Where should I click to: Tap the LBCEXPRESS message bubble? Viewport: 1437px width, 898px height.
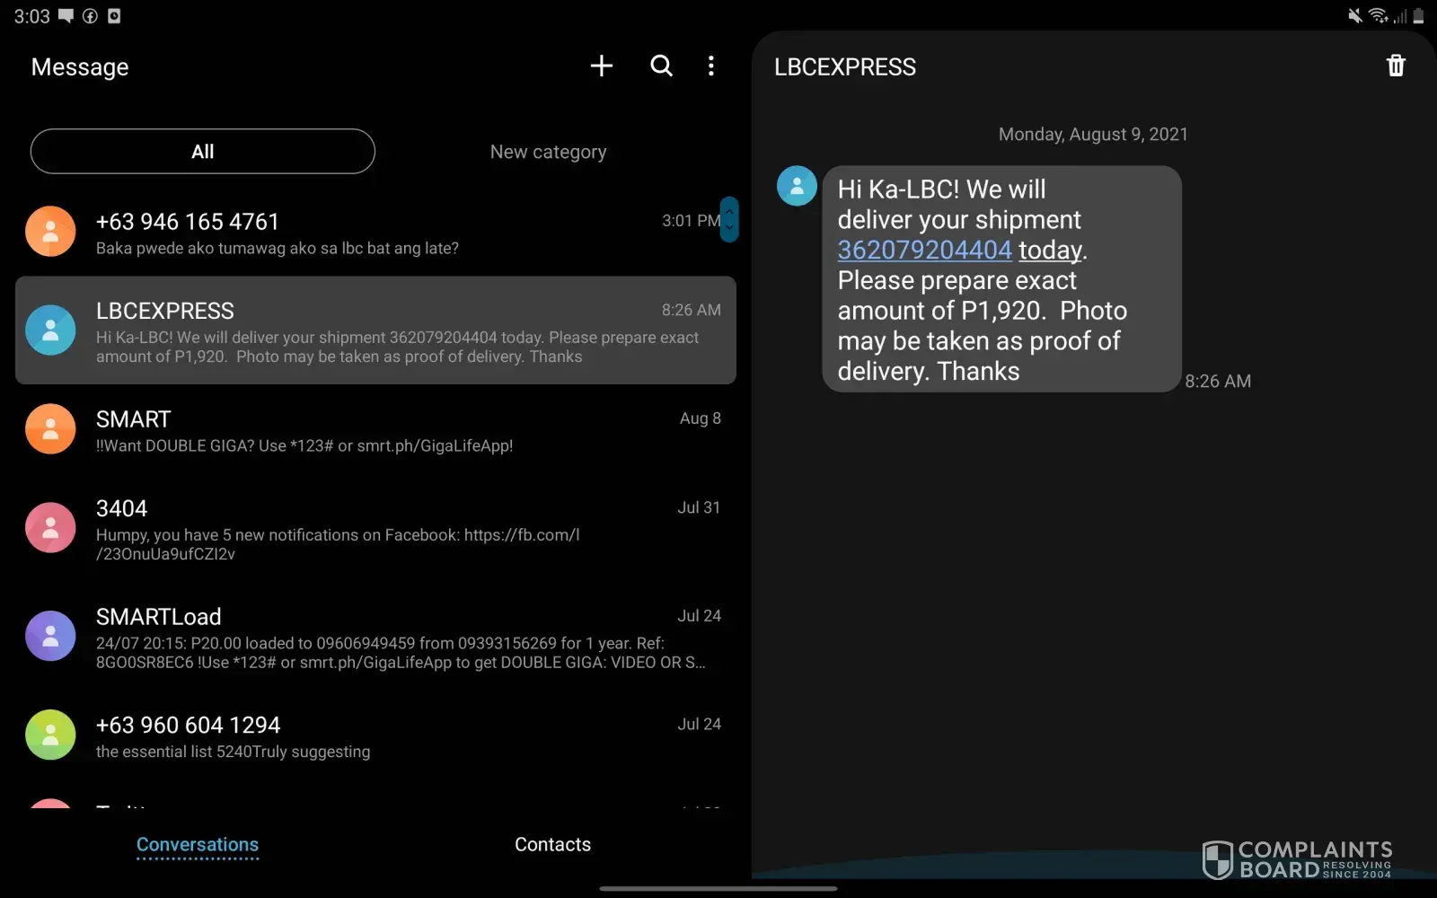click(1001, 279)
